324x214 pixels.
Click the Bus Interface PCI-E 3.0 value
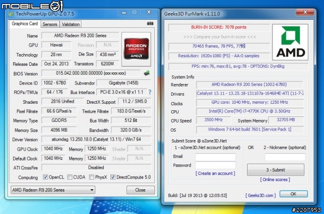pyautogui.click(x=121, y=92)
